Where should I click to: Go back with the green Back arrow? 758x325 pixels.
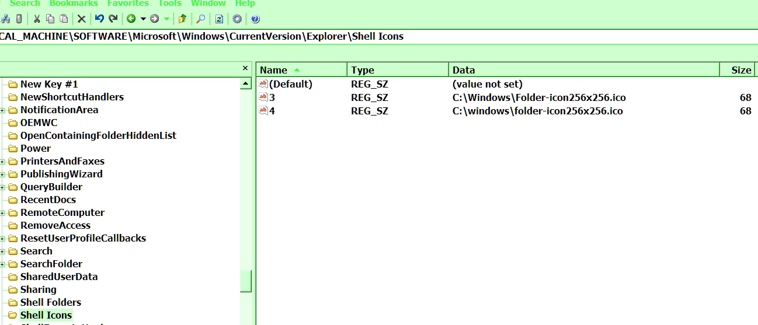click(x=131, y=19)
